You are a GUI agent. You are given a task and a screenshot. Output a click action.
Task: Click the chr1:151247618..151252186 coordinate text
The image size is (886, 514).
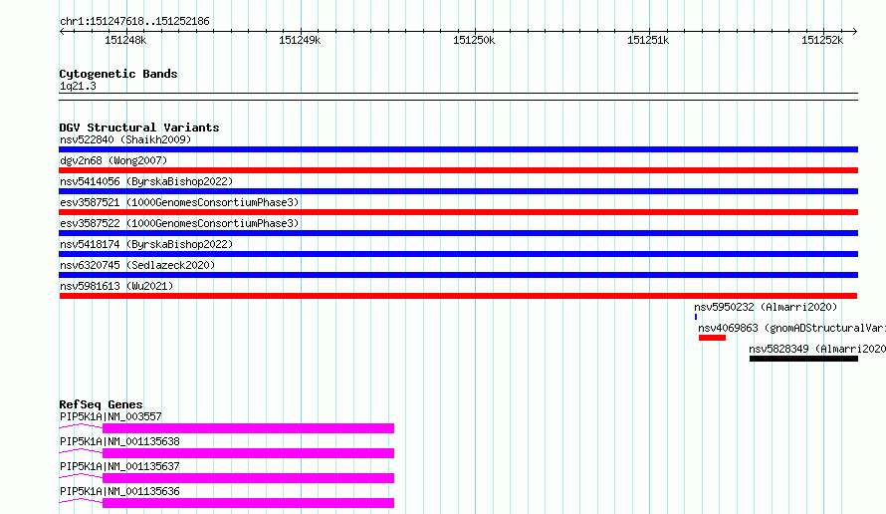134,22
